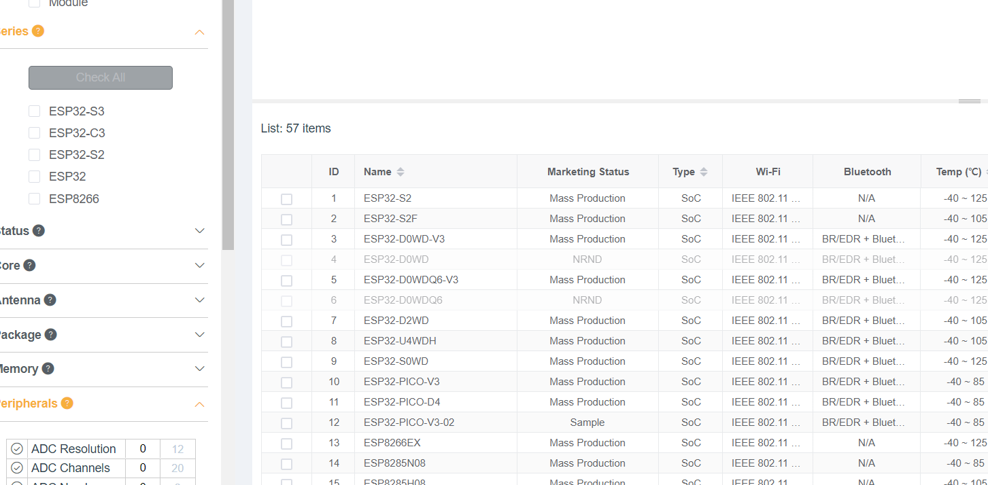Open the Series help question-mark icon
The image size is (988, 485).
coord(38,31)
